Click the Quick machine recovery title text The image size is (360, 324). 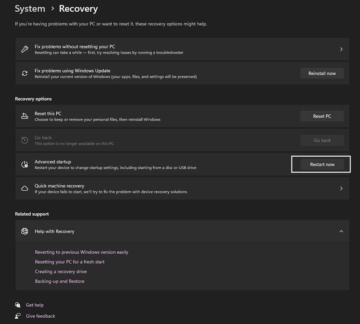point(59,186)
